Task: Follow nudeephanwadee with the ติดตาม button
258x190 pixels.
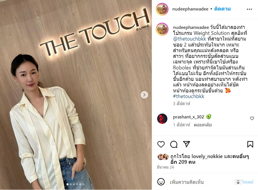Action: click(x=222, y=9)
